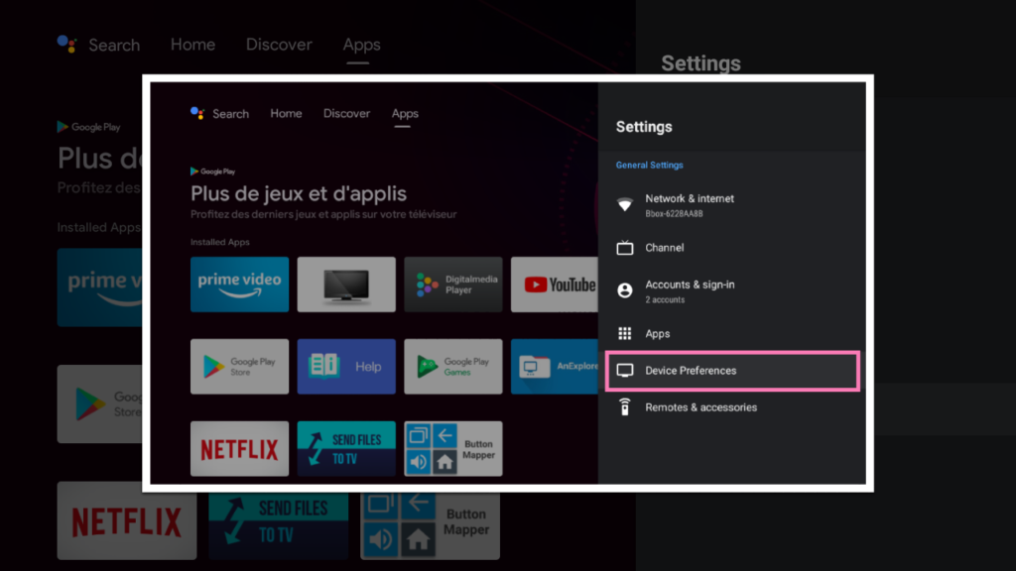The width and height of the screenshot is (1016, 571).
Task: Open the AnExplorer app tile in the inset
Action: coord(554,367)
